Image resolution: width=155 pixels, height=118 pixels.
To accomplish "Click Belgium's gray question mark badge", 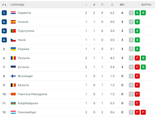I will pyautogui.click(x=131, y=85).
